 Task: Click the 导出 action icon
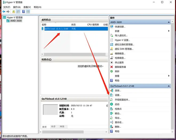coord(111,118)
